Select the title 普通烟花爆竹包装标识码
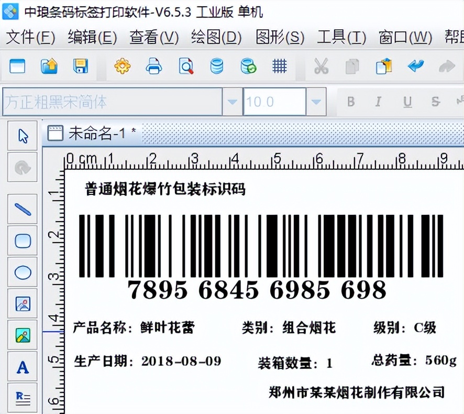 [165, 189]
